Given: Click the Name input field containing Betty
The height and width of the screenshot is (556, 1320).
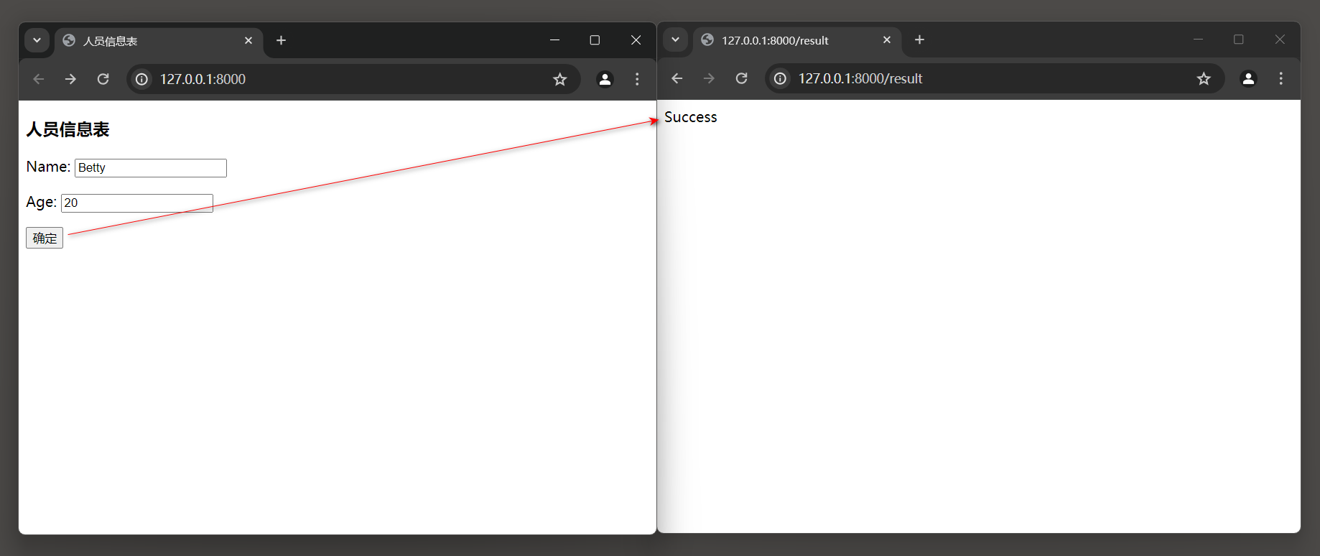Looking at the screenshot, I should tap(151, 167).
